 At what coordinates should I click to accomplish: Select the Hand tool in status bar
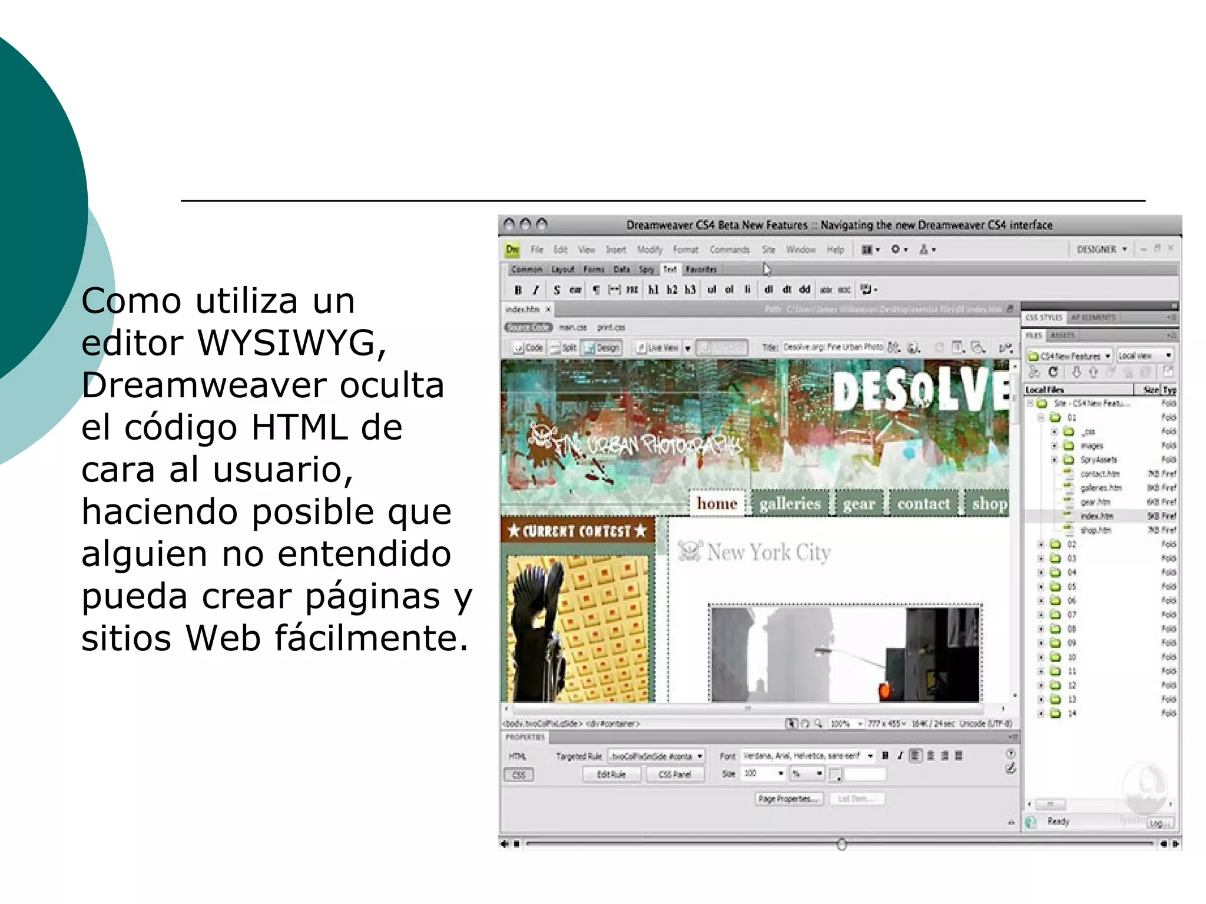coord(805,723)
